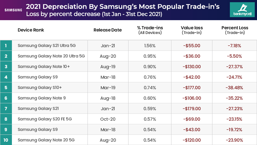Screen dimensions: 257x145
Task: Click the -38.48% percent loss cell
Action: [235, 88]
